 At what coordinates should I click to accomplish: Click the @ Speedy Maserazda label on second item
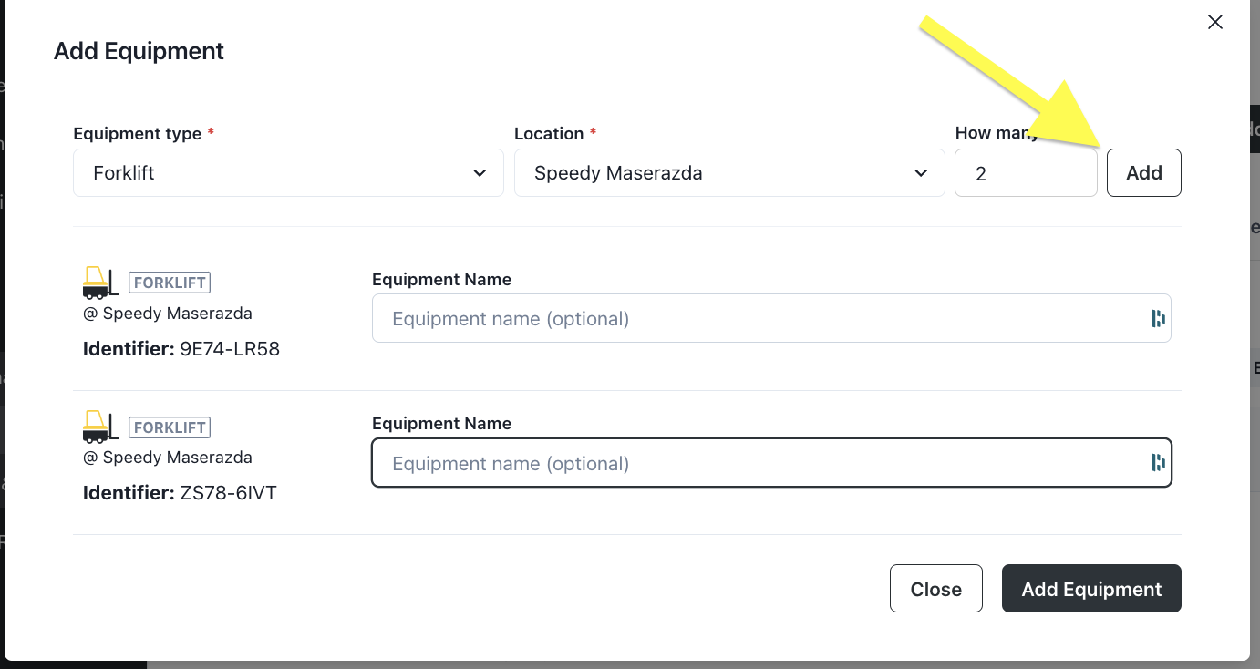click(168, 457)
